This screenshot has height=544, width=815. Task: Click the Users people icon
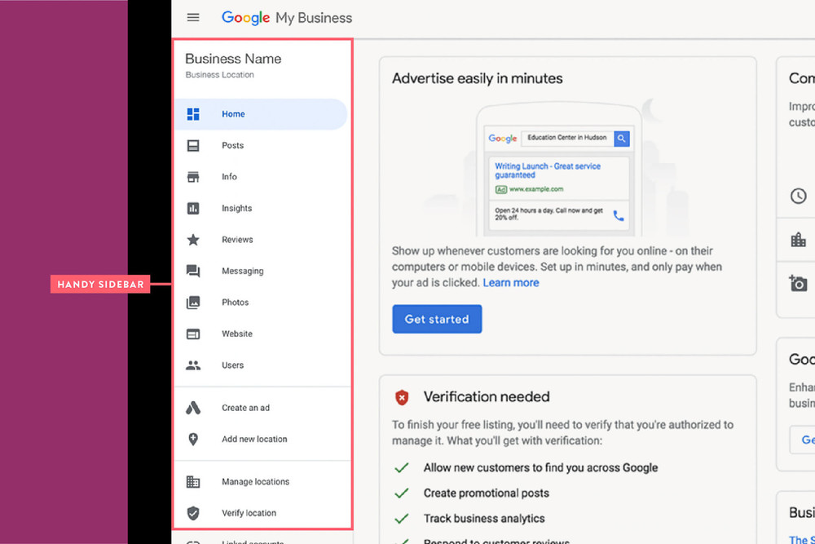point(193,365)
